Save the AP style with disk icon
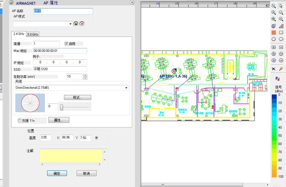The width and height of the screenshot is (286, 187). point(76,24)
